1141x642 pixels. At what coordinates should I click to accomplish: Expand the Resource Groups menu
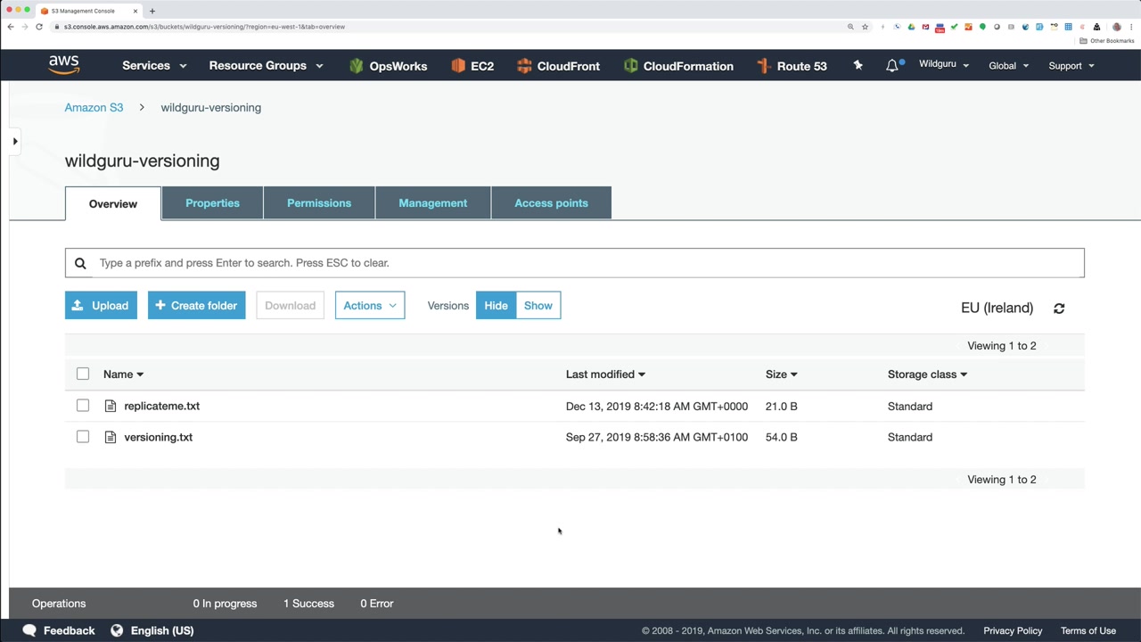[x=266, y=66]
